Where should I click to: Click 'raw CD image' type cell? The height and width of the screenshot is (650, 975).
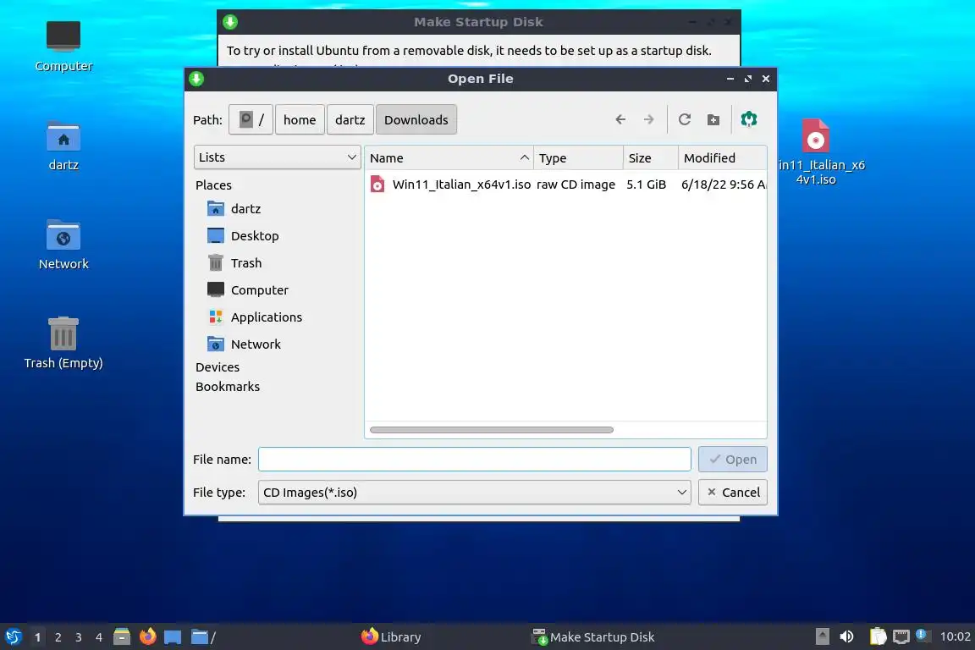pyautogui.click(x=576, y=185)
